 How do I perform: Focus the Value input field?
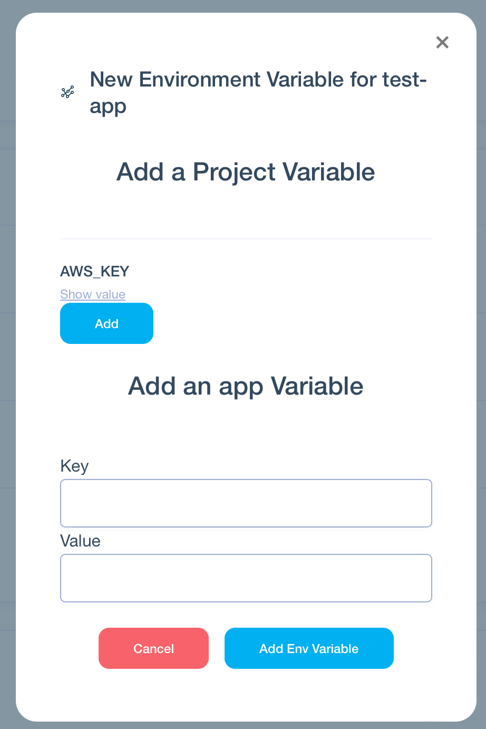246,578
